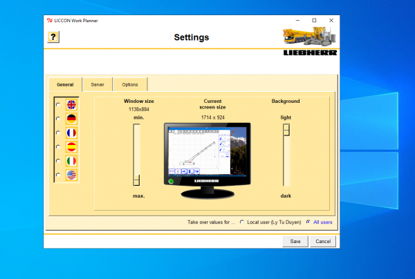The image size is (415, 279).
Task: Choose Local user (Ly Tu Duyen) option
Action: 242,222
